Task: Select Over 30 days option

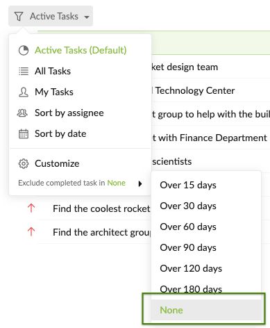Action: tap(188, 206)
